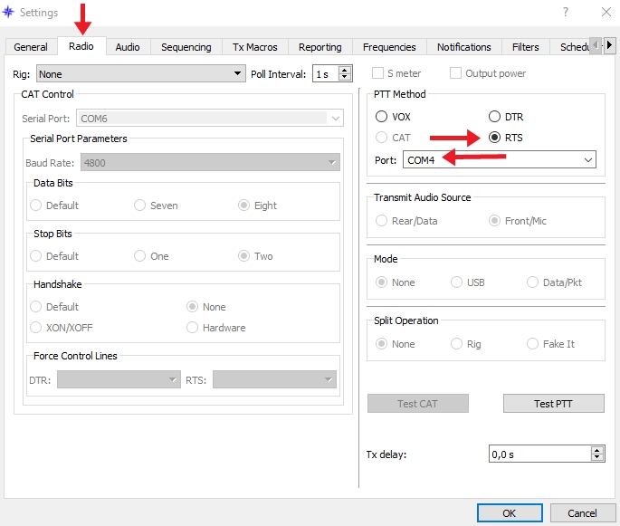Image resolution: width=620 pixels, height=526 pixels.
Task: Cancel the Settings dialog
Action: (582, 513)
